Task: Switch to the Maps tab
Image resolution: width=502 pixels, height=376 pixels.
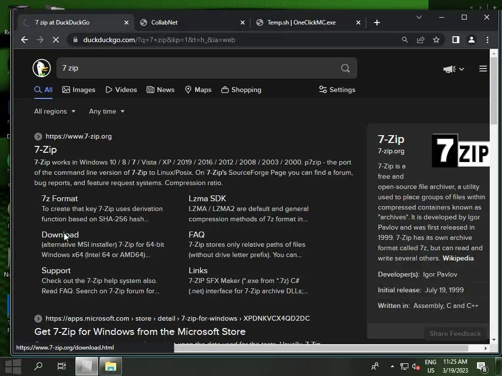Action: (x=198, y=90)
